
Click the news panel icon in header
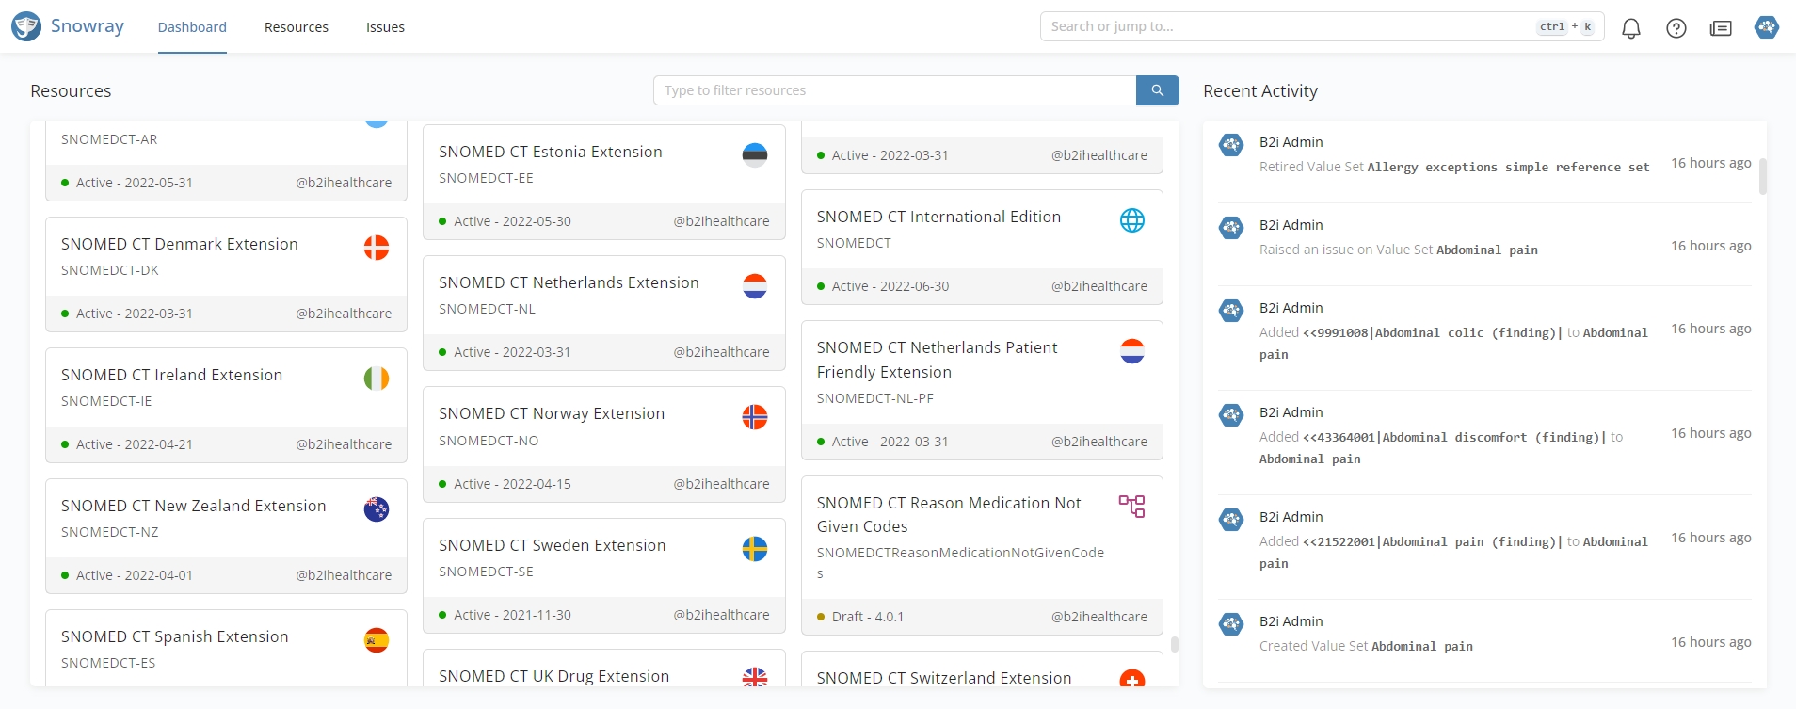pyautogui.click(x=1721, y=28)
